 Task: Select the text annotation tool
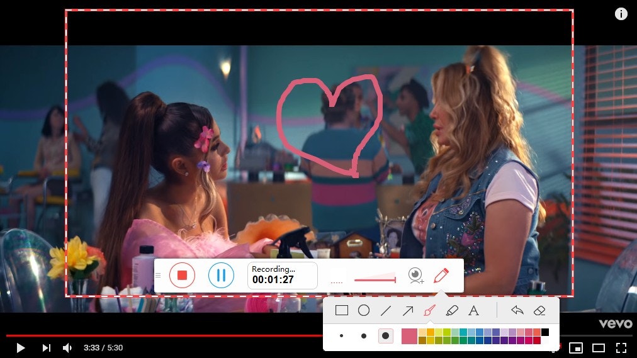[474, 311]
